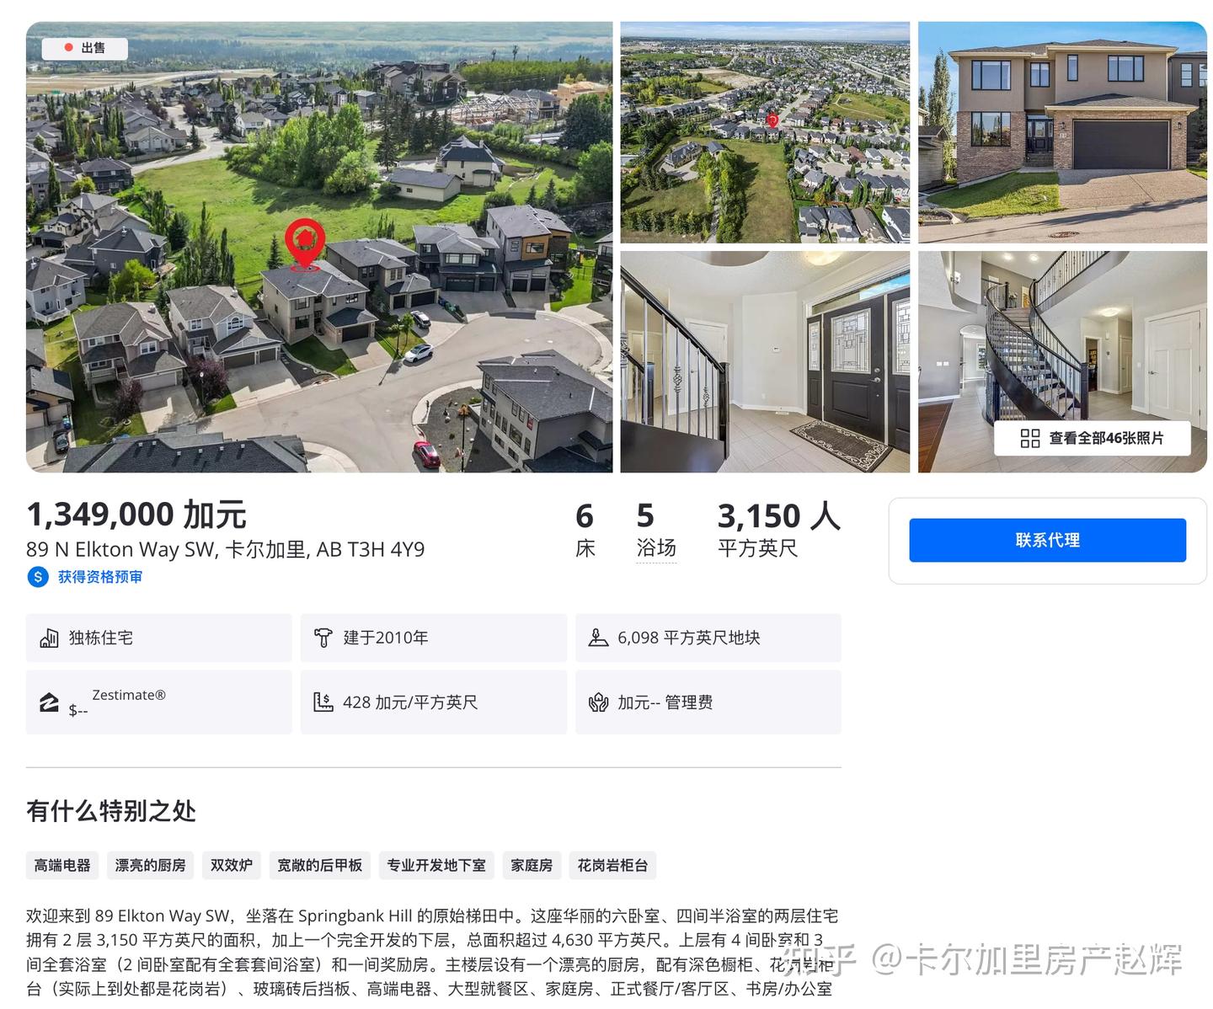Click the Zillow Zestimate logo icon

(49, 702)
